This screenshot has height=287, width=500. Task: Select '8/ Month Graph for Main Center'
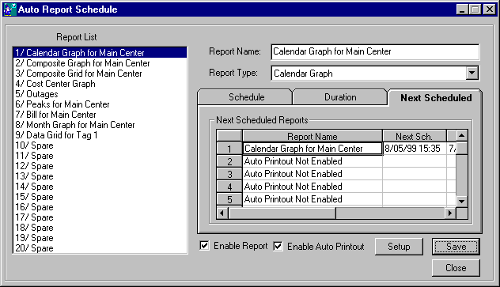pos(100,125)
